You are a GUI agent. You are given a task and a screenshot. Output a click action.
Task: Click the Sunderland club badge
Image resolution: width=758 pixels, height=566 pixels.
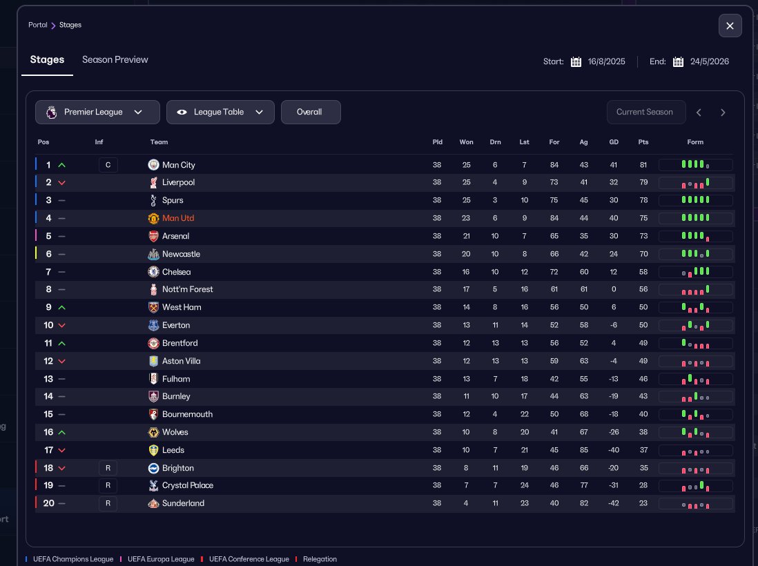point(153,503)
